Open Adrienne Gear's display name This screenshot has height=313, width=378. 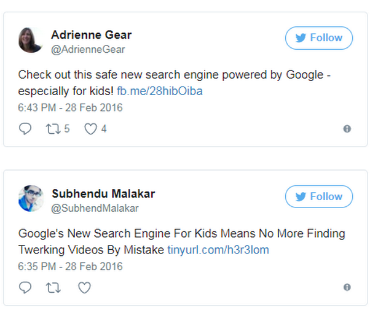click(92, 34)
